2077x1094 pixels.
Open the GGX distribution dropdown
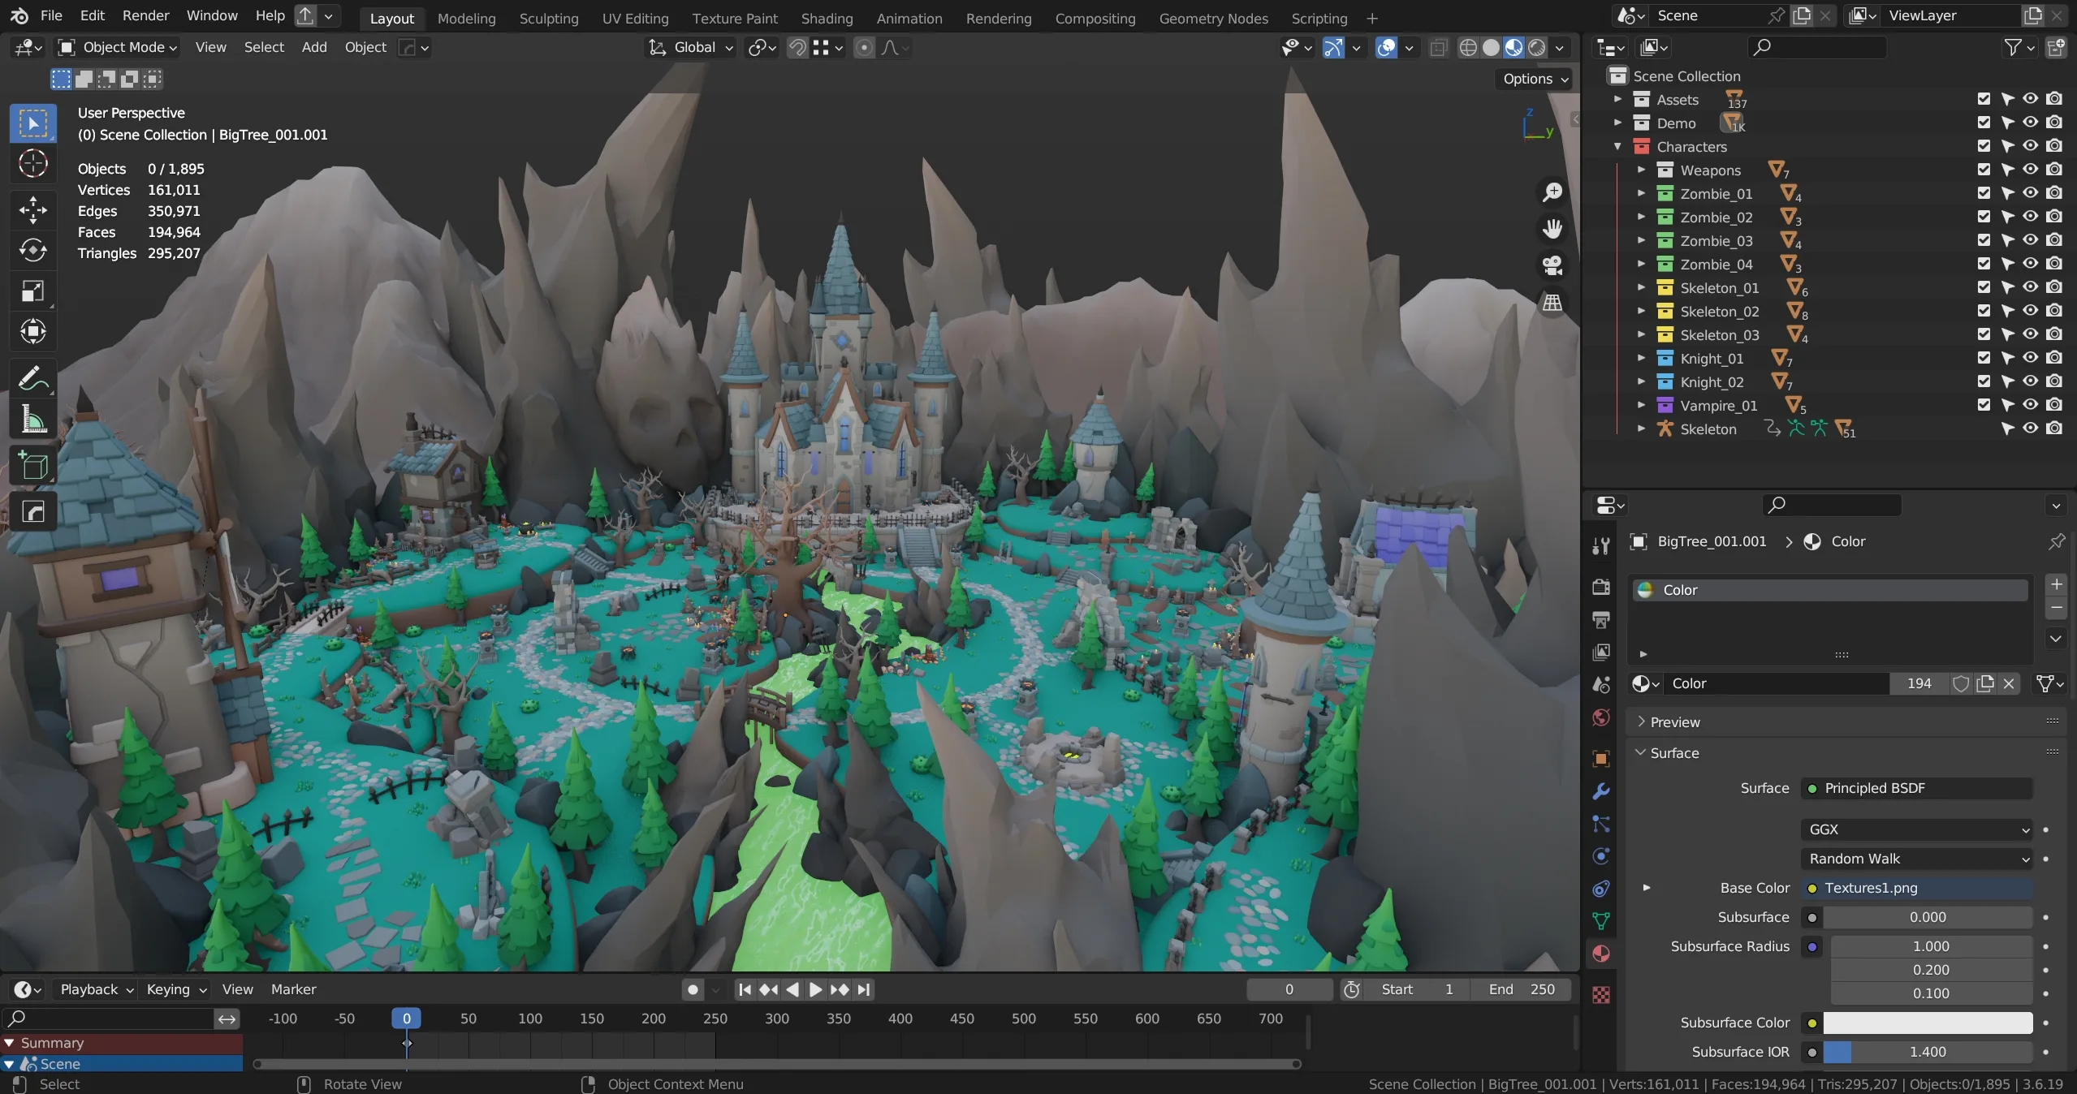click(1916, 829)
